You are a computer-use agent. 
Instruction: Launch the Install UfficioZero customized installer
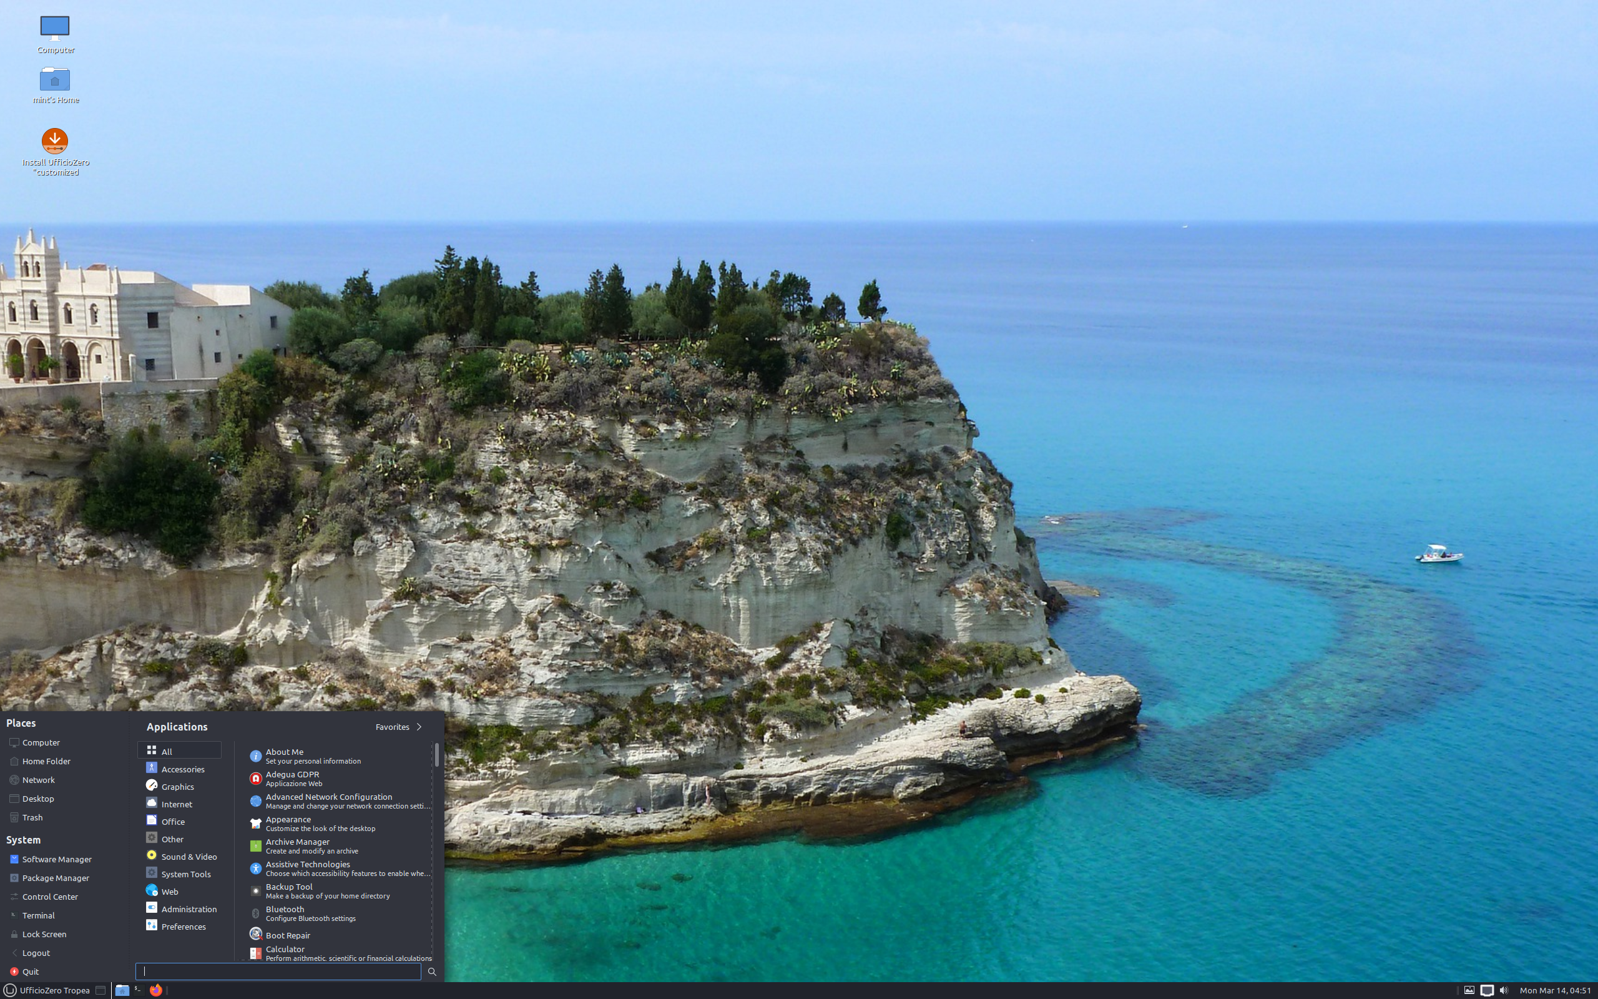[x=55, y=151]
